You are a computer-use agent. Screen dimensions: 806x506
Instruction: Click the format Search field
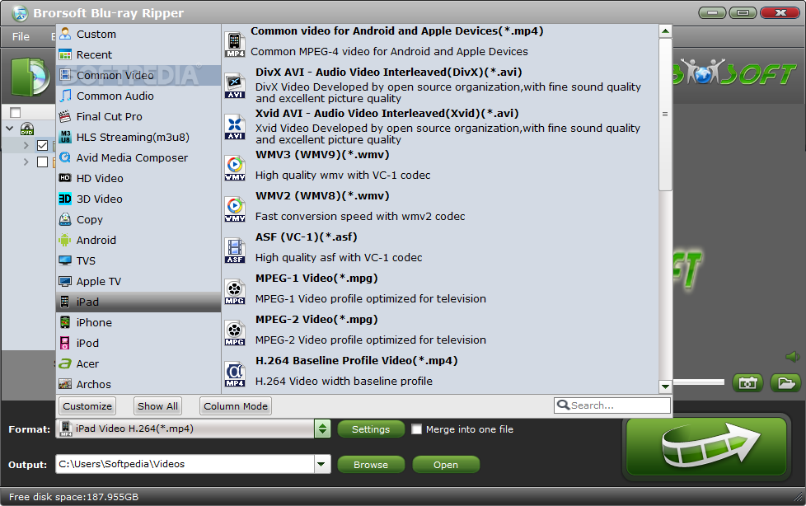pyautogui.click(x=612, y=405)
